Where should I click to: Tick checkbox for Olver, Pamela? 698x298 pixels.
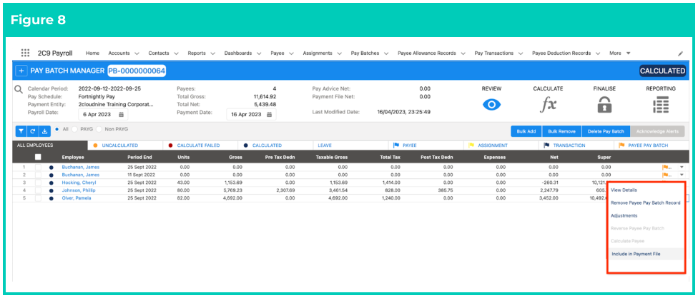coord(38,198)
